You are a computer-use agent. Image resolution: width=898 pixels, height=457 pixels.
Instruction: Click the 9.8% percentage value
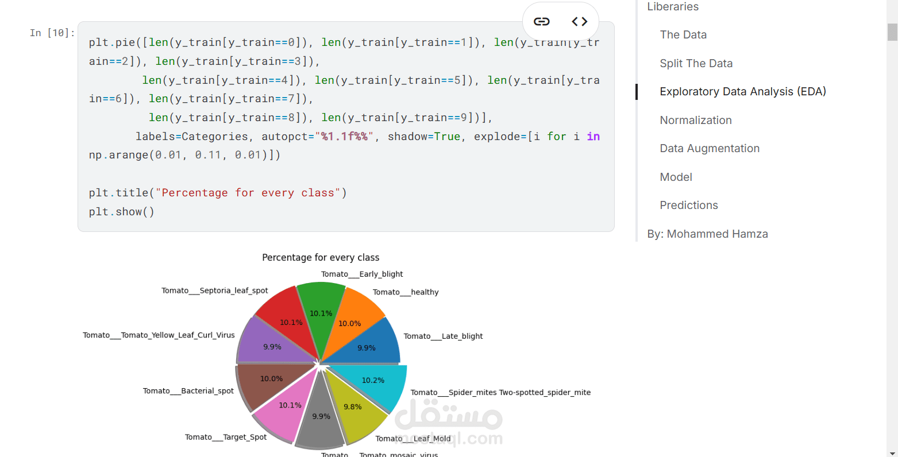coord(353,407)
